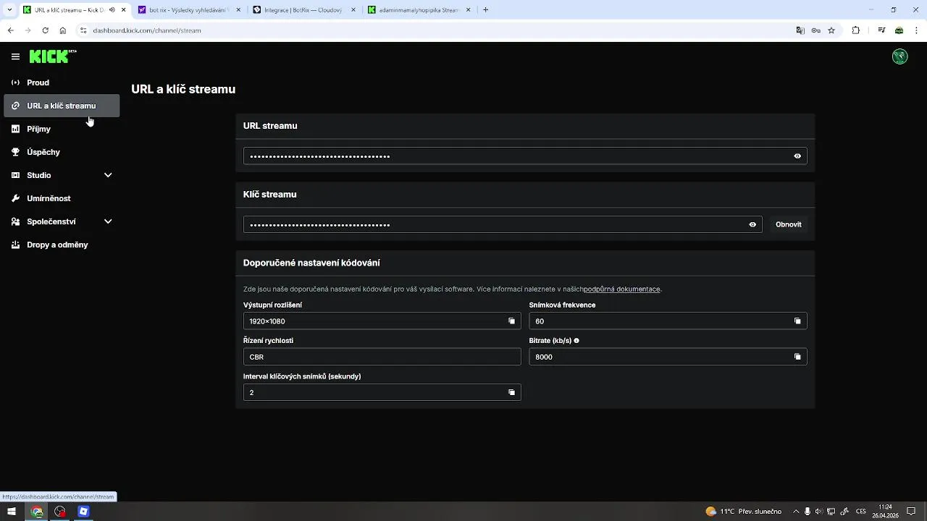
Task: Show hidden tray icons arrow
Action: [796, 512]
